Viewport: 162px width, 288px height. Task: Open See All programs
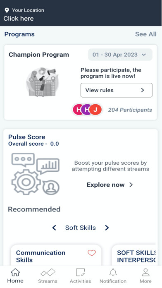tap(145, 34)
